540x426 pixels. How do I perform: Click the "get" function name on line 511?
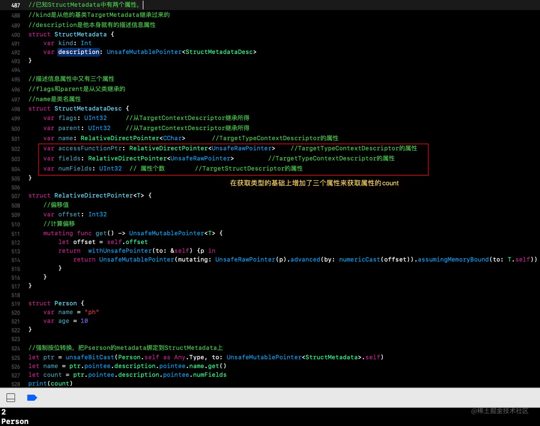tap(101, 233)
